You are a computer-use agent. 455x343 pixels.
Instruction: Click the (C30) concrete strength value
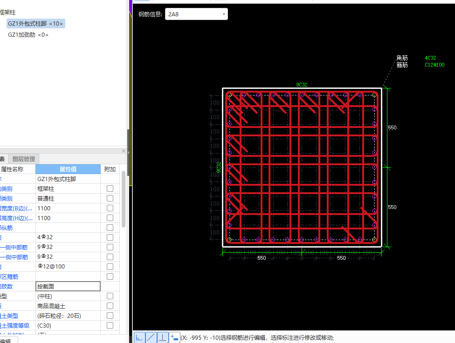(x=68, y=326)
